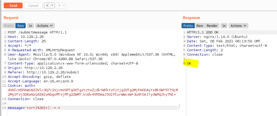Select the Raw tab in Request panel
Screen dimensions: 277x116
[x=21, y=26]
